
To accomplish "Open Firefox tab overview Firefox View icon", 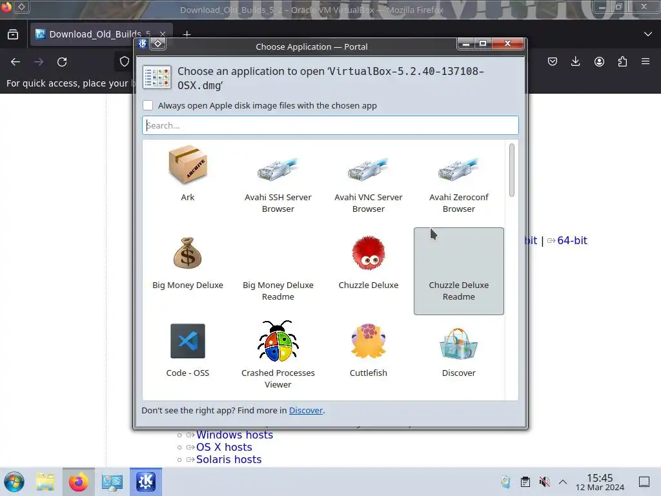I will pyautogui.click(x=13, y=34).
